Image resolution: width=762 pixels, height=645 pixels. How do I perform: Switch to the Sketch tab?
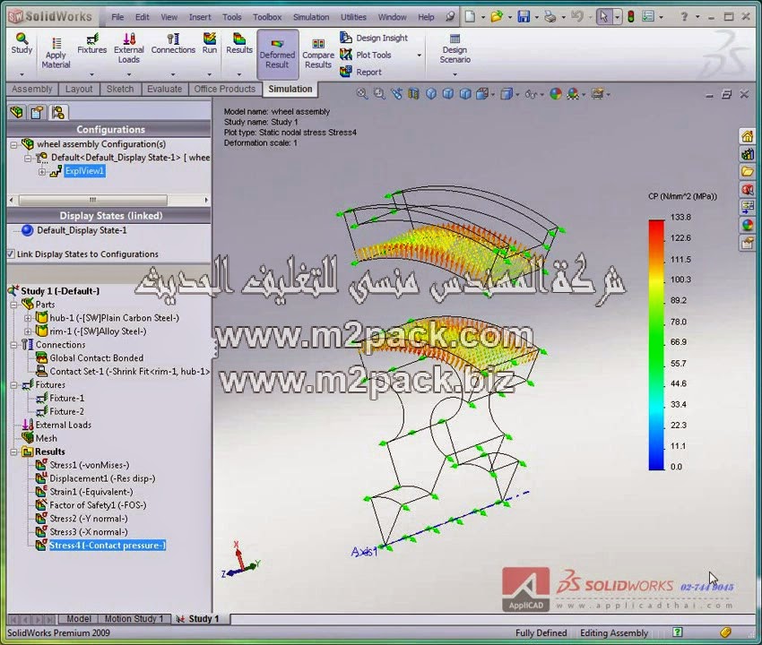tap(120, 89)
